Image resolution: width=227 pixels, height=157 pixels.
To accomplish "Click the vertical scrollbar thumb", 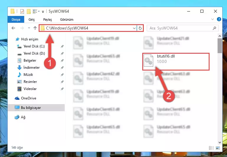I will click(220, 46).
